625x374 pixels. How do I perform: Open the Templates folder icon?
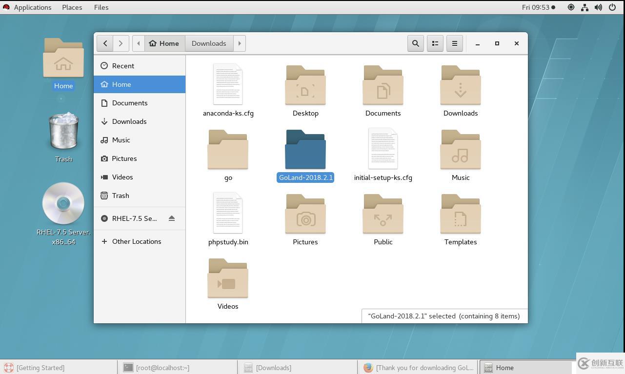tap(461, 214)
